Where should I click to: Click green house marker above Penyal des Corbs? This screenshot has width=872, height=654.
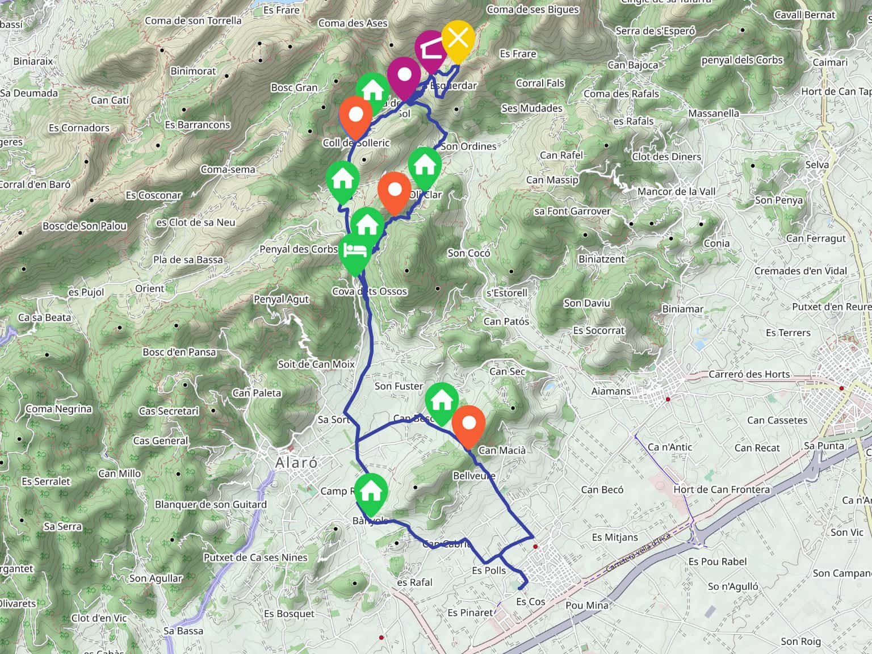tap(367, 226)
